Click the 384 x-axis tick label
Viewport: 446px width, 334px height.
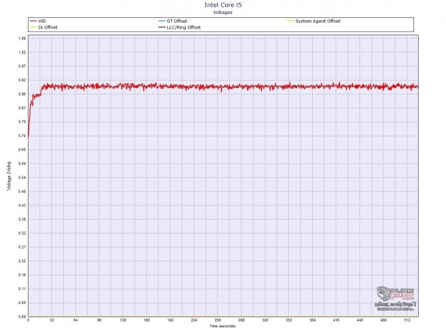pos(312,320)
